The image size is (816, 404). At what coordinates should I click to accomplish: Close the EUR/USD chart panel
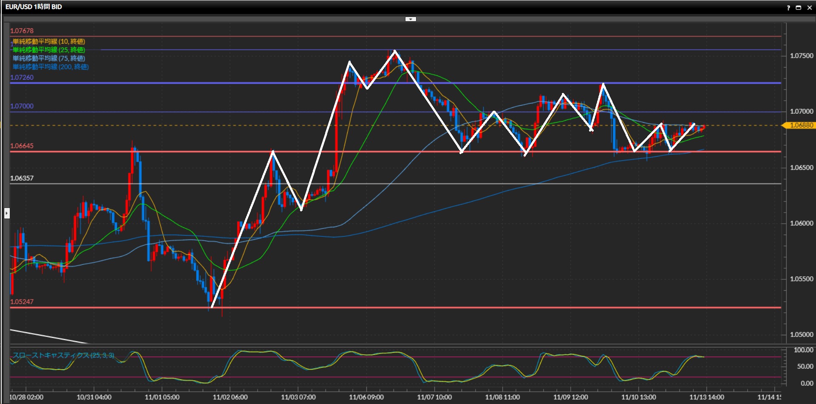click(809, 8)
